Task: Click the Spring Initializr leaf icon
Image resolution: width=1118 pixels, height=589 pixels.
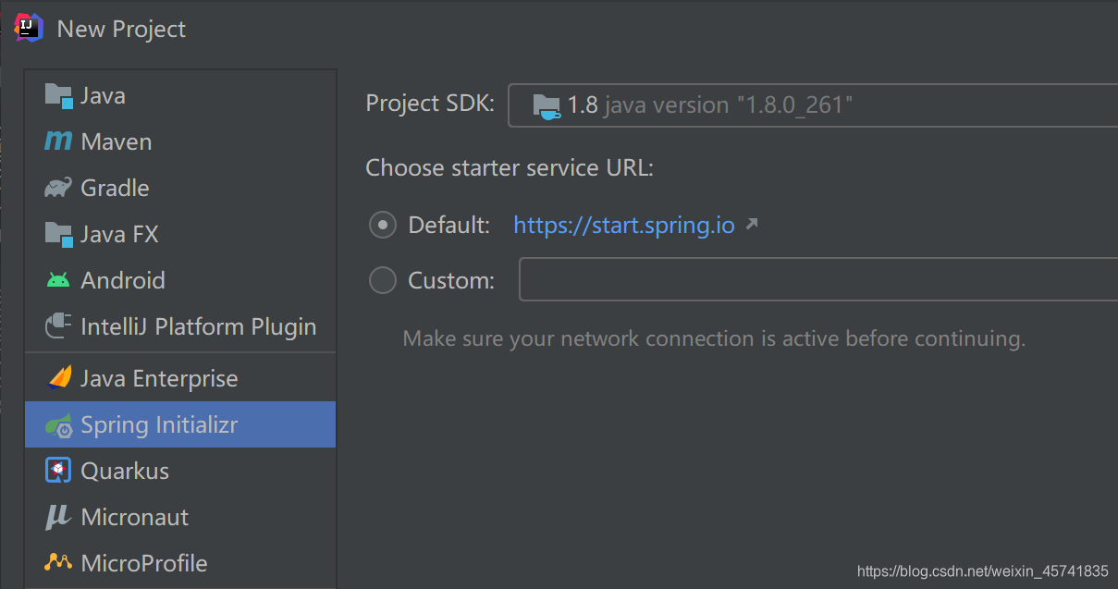Action: (58, 425)
